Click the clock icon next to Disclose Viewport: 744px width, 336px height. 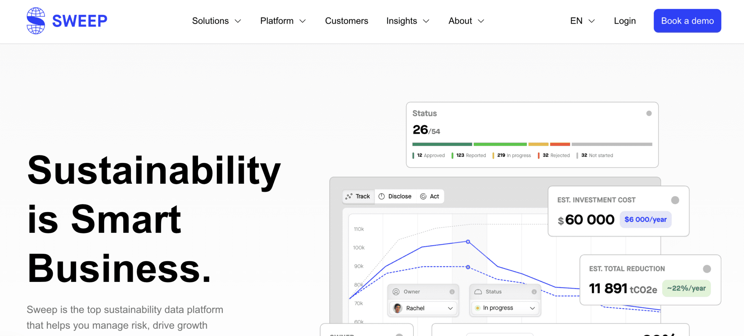pos(382,196)
